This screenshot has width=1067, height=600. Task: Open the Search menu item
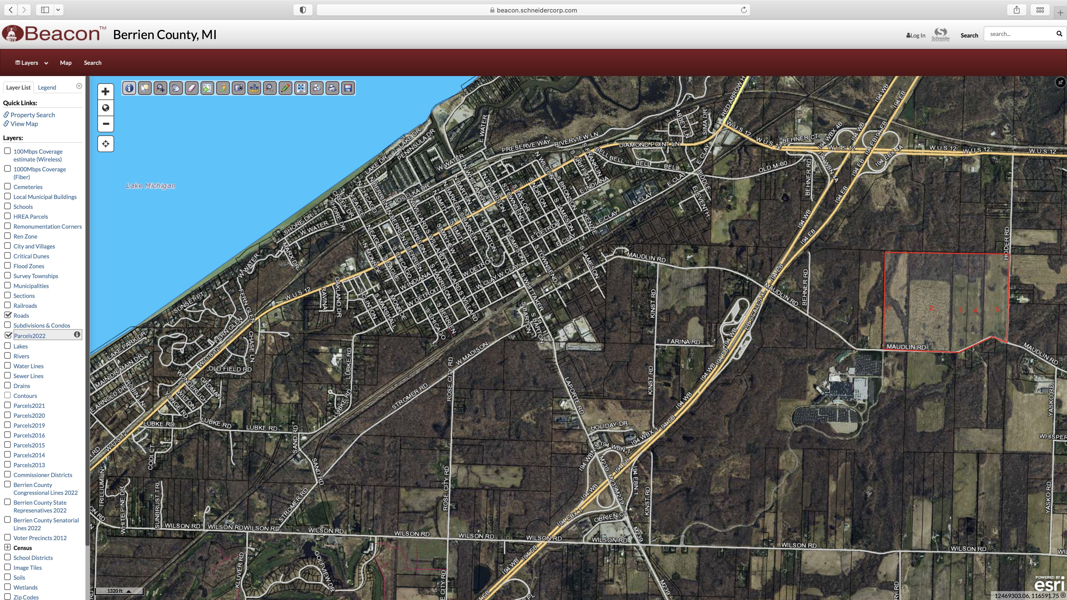pos(92,63)
